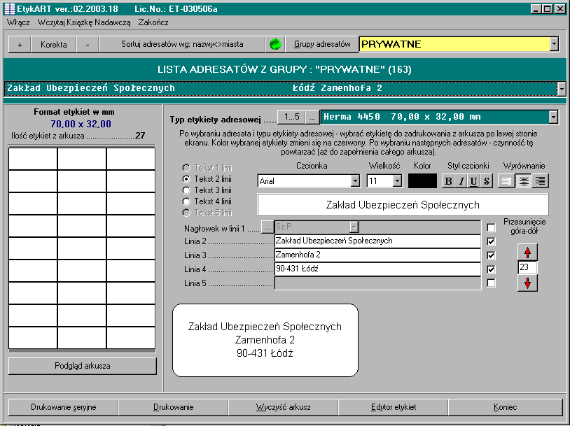Select the top-left label on the sheet
This screenshot has width=570, height=426.
[x=33, y=159]
